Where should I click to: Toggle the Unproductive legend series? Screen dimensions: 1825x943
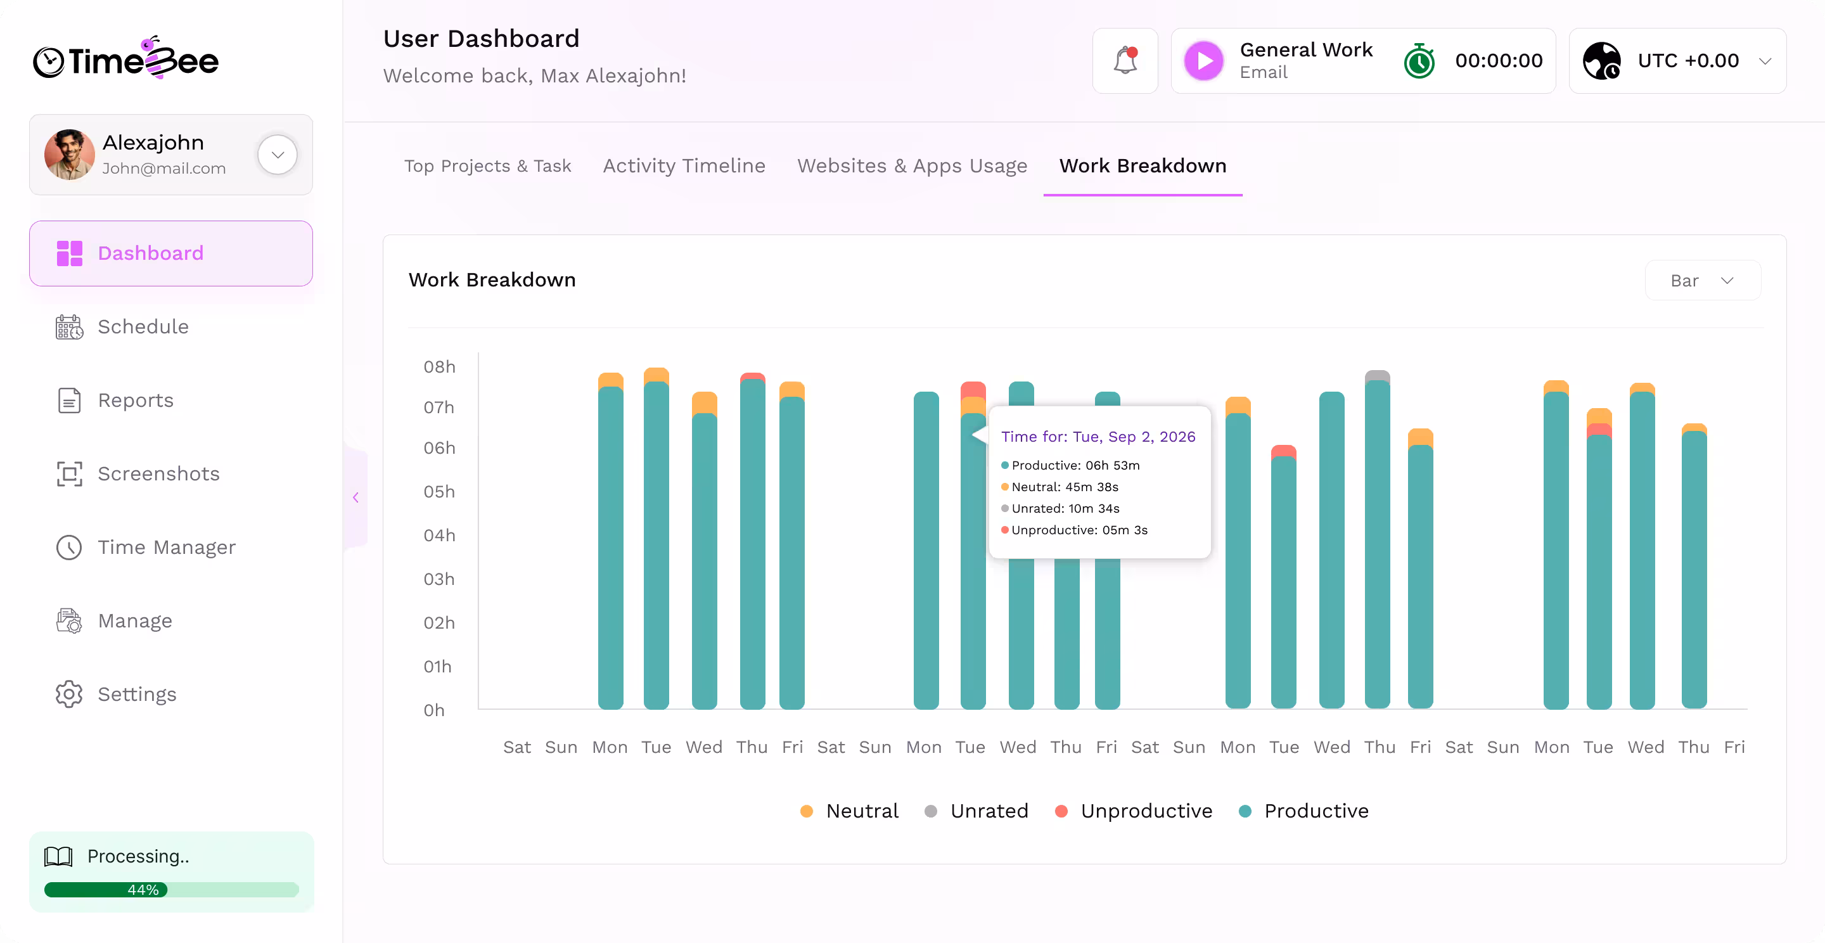pos(1134,811)
